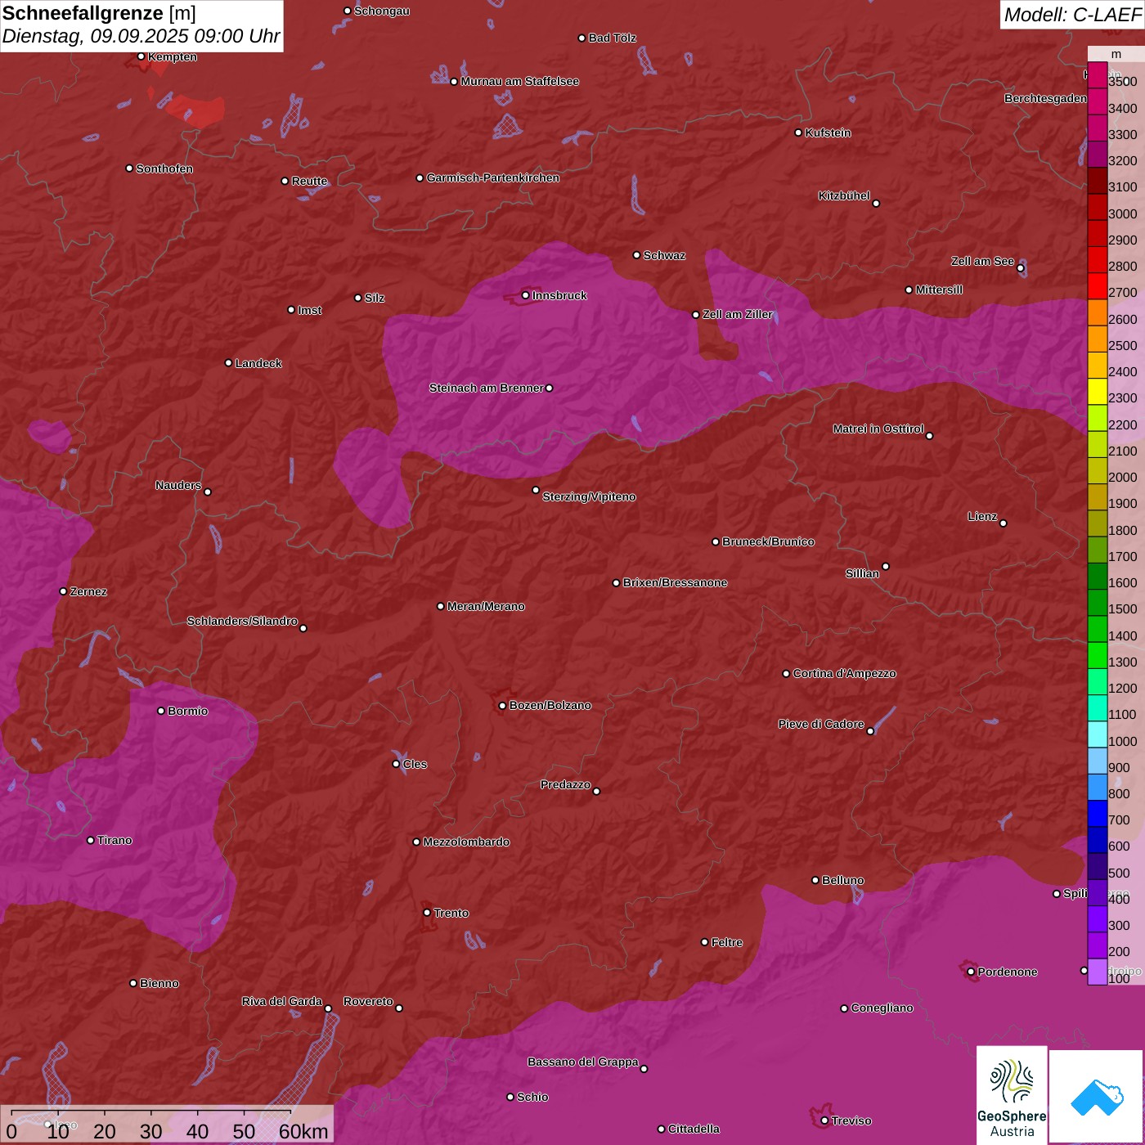
Task: Click the Belluno marker dot
Action: (x=815, y=880)
